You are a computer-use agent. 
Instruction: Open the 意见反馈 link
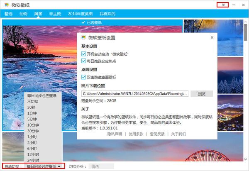[157, 134]
